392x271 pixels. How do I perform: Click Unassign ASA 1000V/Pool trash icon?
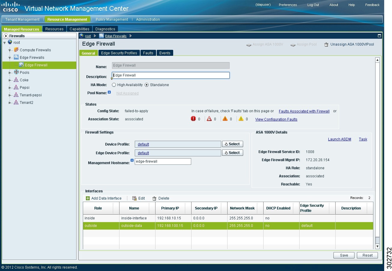coord(326,44)
